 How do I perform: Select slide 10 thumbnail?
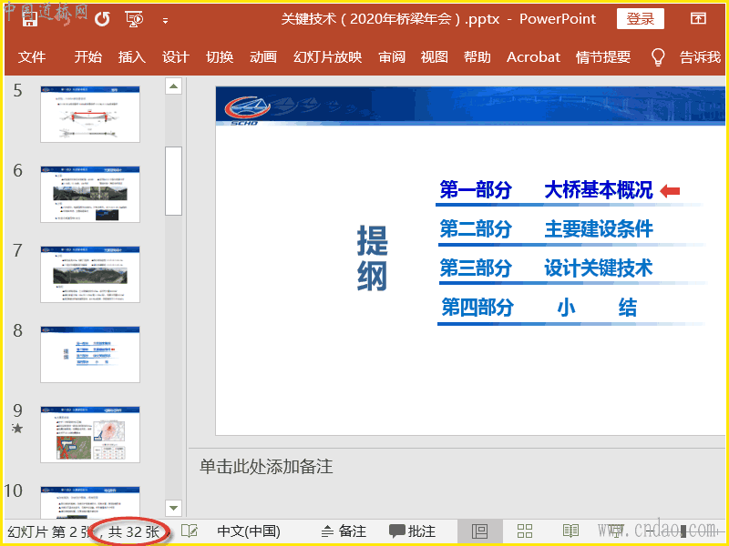(90, 502)
